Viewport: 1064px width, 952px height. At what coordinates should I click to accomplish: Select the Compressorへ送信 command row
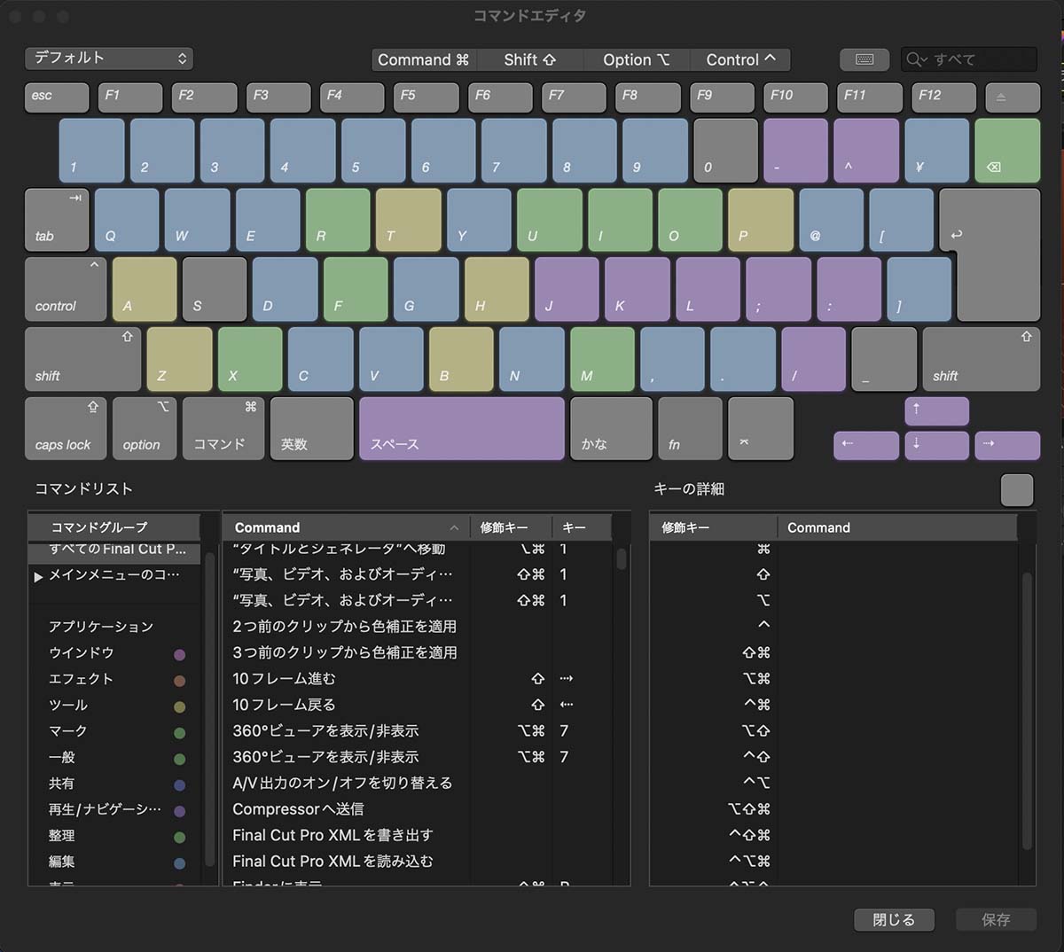pos(419,810)
